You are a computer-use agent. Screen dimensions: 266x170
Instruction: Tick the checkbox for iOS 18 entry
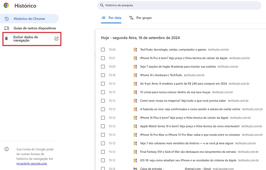(x=103, y=160)
